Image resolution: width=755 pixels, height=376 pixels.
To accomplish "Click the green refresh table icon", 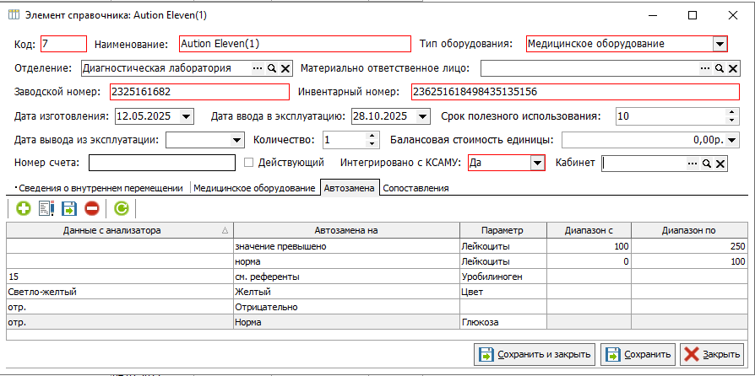I will click(x=121, y=207).
